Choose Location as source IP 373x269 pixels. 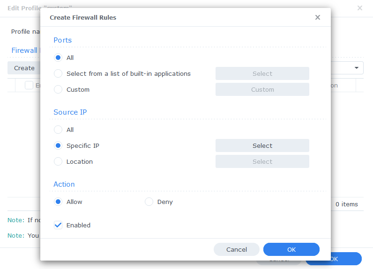(x=58, y=161)
